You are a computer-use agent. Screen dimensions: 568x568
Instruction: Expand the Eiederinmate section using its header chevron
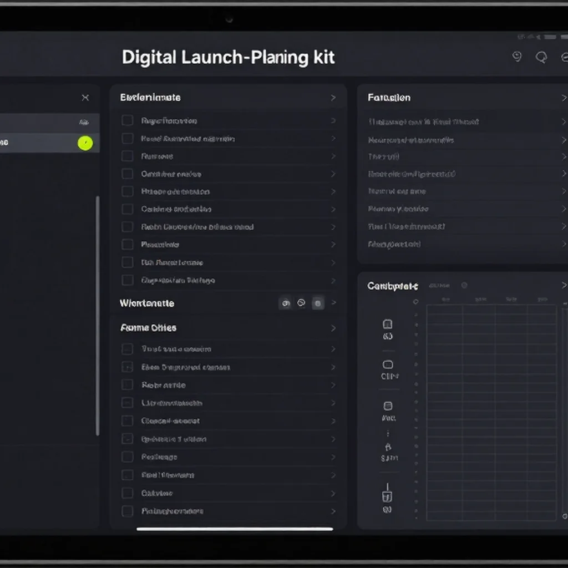[333, 98]
